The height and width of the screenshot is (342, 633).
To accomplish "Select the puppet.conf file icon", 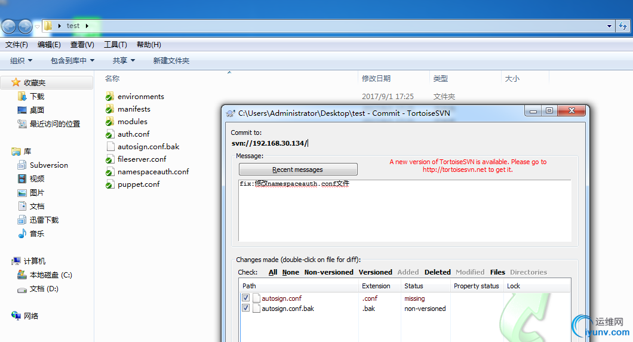I will (x=109, y=184).
